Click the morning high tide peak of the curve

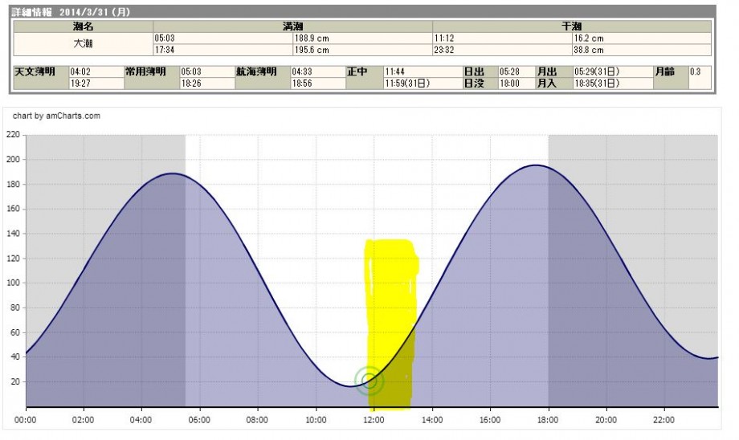click(172, 173)
